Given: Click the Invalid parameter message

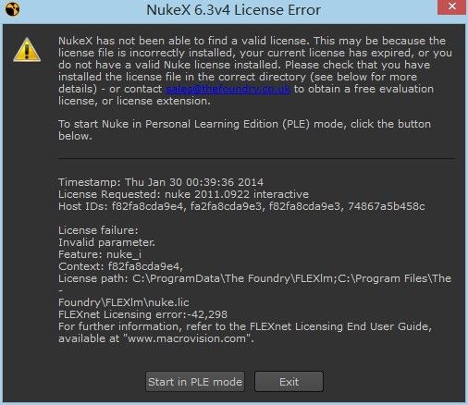Looking at the screenshot, I should coord(106,242).
